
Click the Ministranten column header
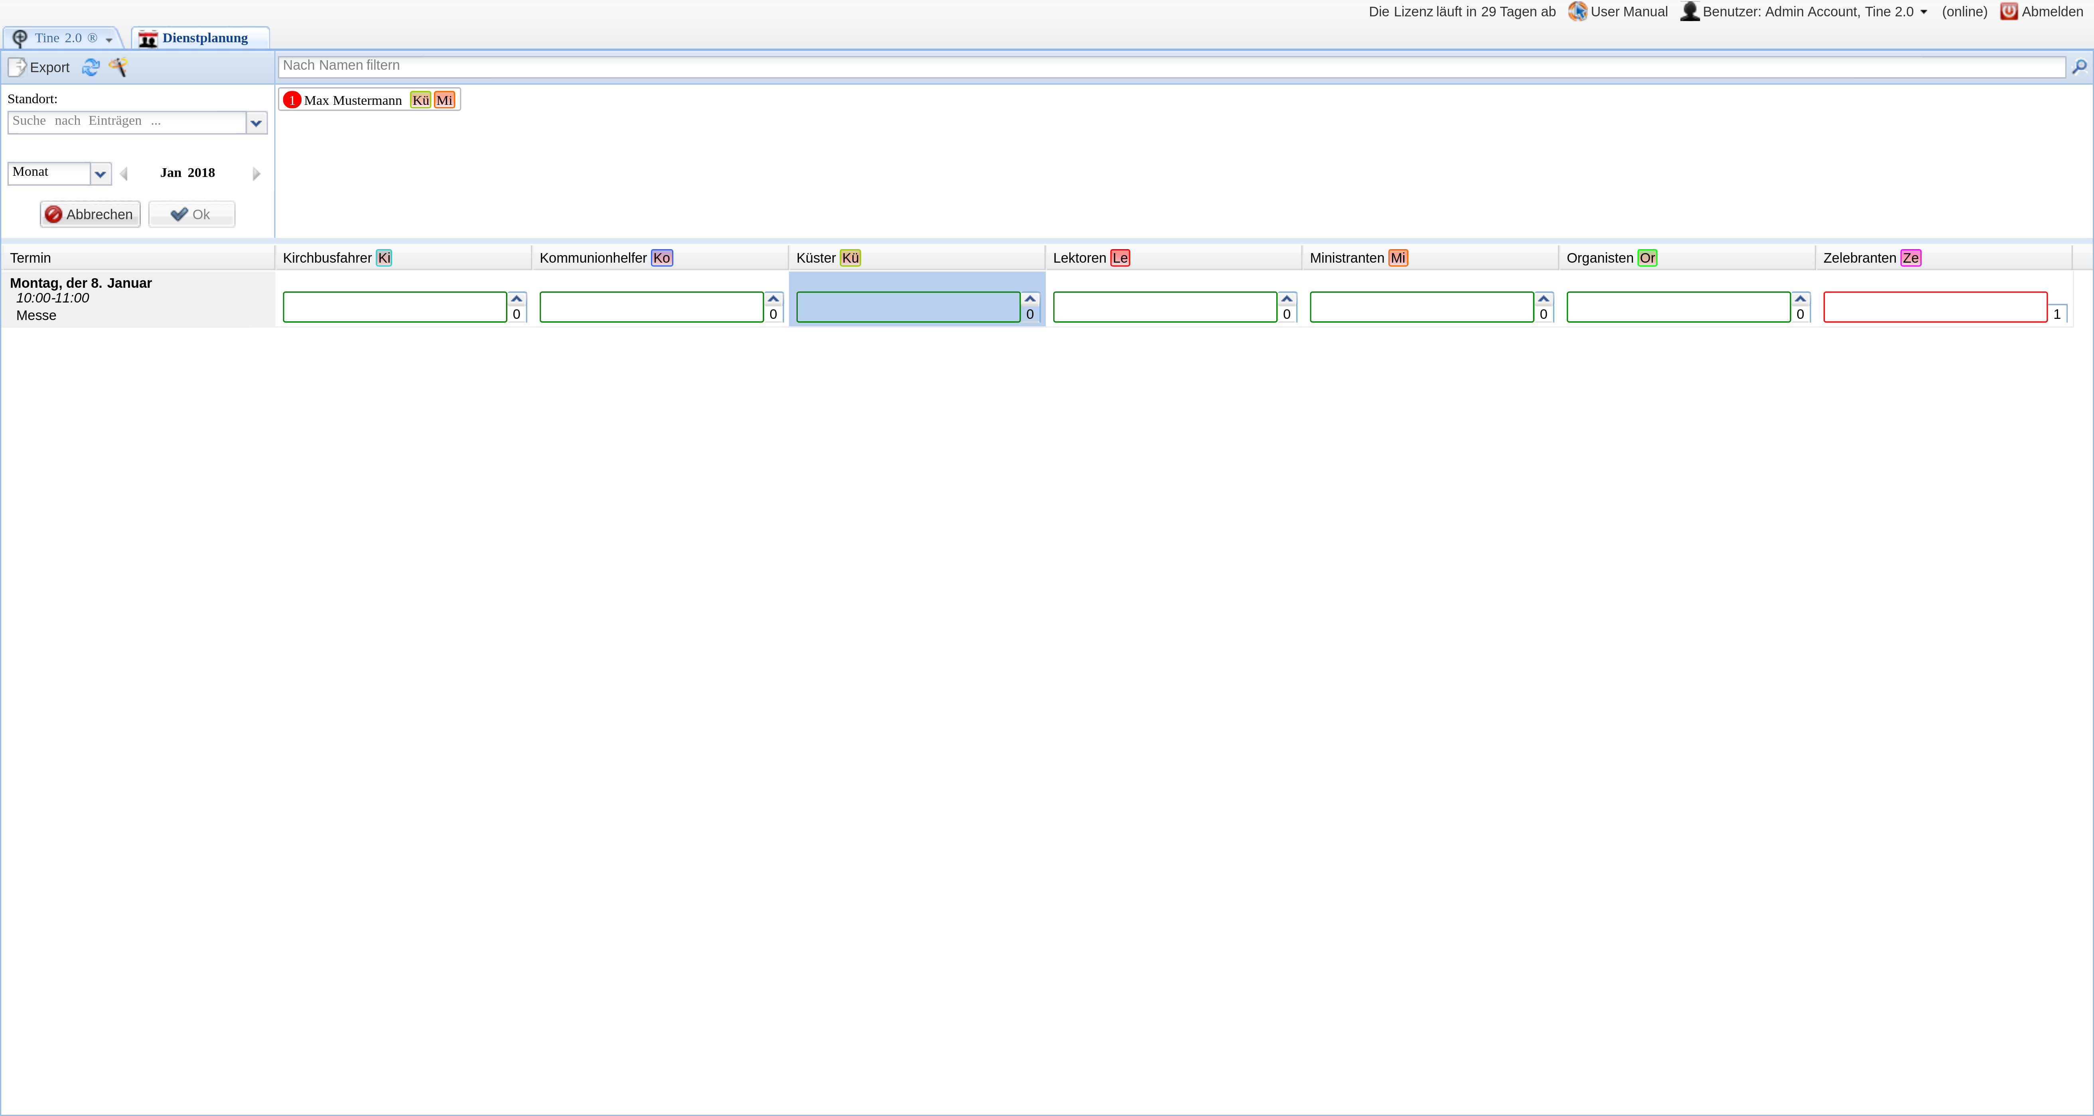tap(1431, 257)
